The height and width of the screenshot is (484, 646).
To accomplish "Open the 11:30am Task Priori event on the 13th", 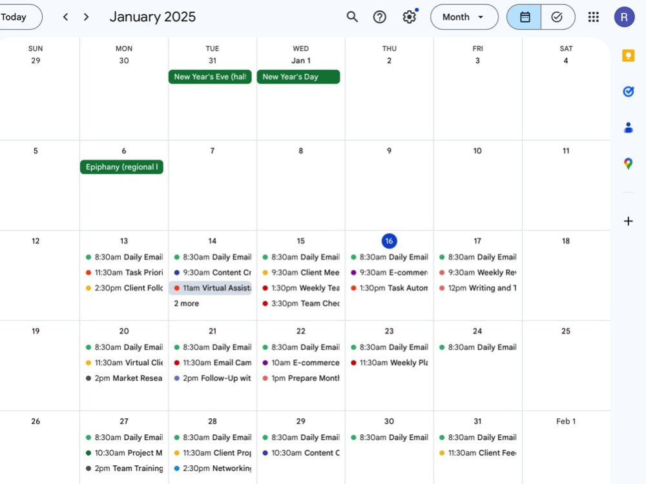I will click(125, 272).
